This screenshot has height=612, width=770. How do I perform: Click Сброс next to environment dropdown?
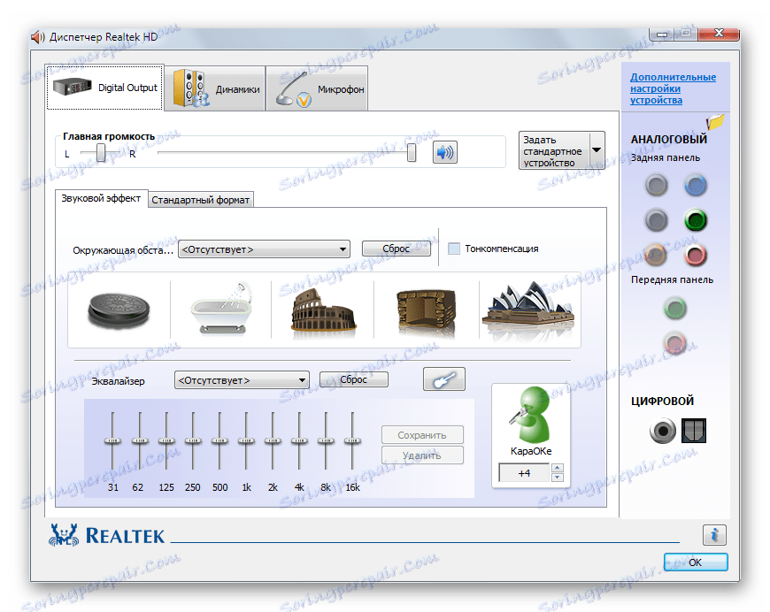pyautogui.click(x=397, y=249)
